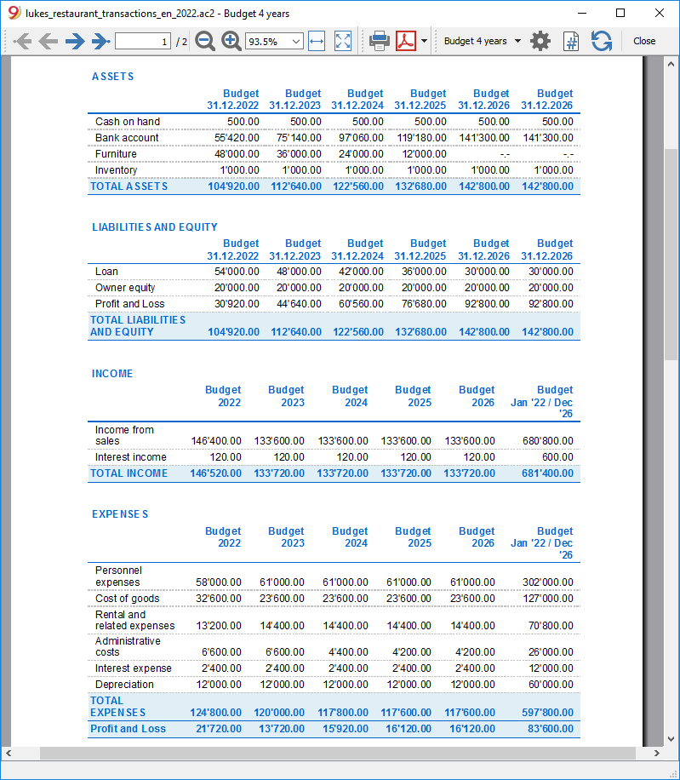
Task: Click the Loan row label
Action: coord(106,272)
